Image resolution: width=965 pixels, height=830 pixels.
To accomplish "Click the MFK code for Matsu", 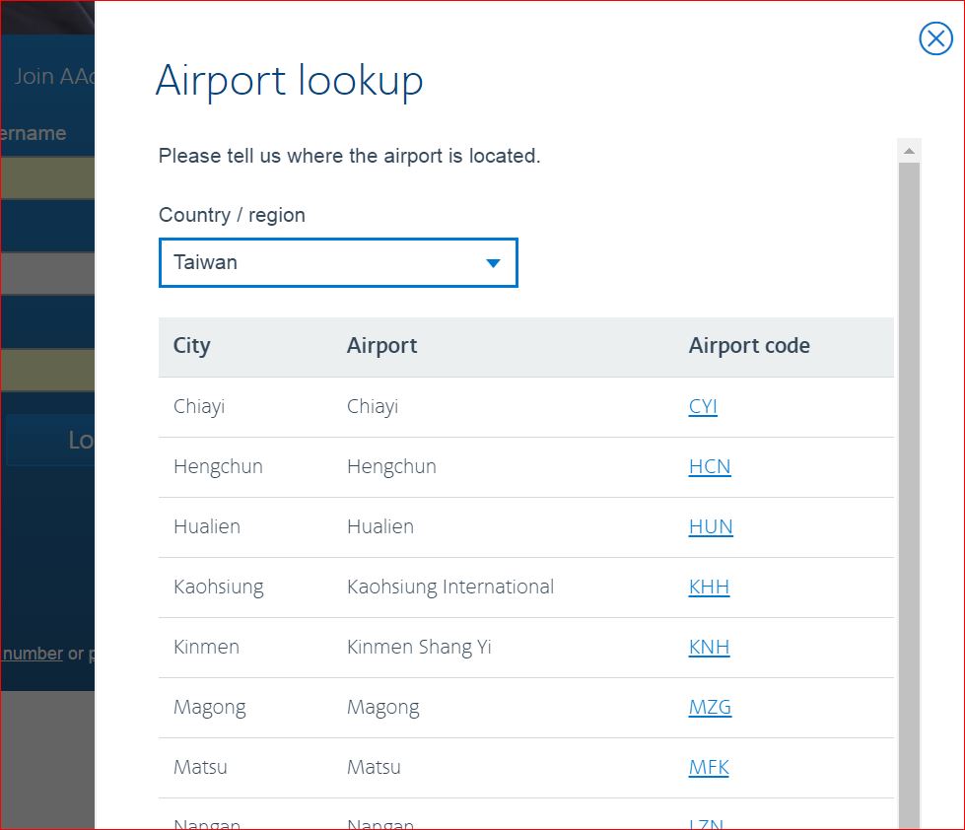I will point(709,768).
